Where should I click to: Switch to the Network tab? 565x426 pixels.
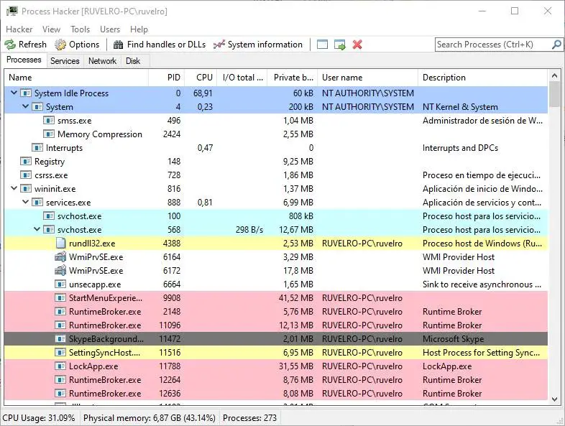pyautogui.click(x=102, y=61)
